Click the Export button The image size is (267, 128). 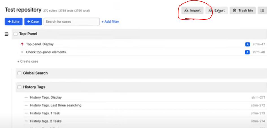click(217, 10)
